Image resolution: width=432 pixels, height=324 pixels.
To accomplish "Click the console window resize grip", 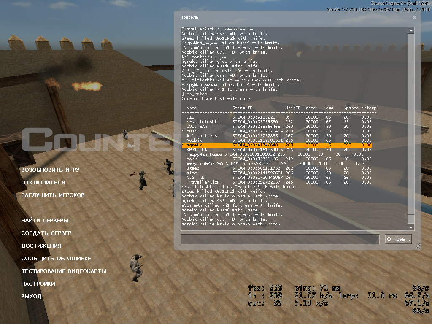I will pyautogui.click(x=418, y=246).
